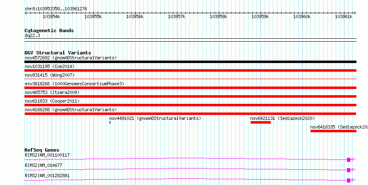Screen dimensions: 368x185
Task: Select the 8q22.3 band label
Action: click(32, 35)
